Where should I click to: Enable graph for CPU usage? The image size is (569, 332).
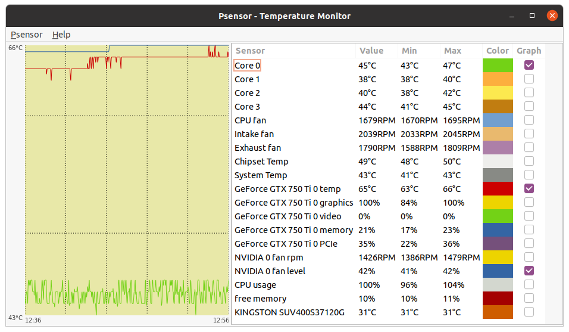(x=529, y=284)
